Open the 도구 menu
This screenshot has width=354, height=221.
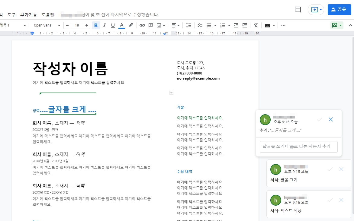[x=11, y=14]
